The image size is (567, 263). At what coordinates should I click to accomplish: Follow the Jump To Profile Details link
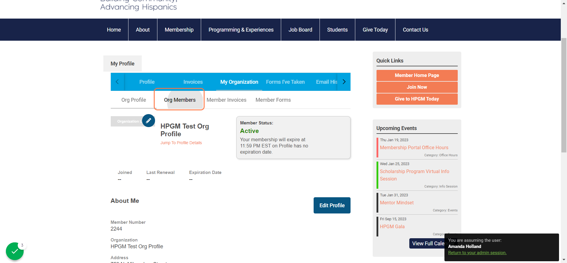[x=181, y=143]
